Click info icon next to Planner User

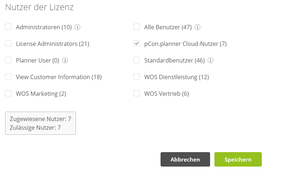(x=65, y=60)
